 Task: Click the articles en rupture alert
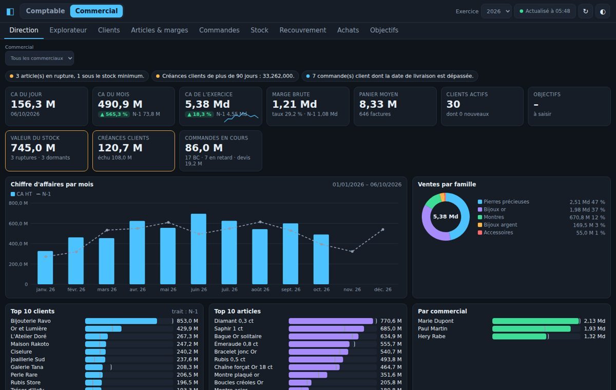[77, 76]
